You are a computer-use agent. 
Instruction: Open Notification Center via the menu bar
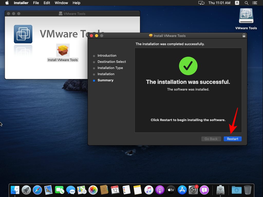tap(255, 3)
